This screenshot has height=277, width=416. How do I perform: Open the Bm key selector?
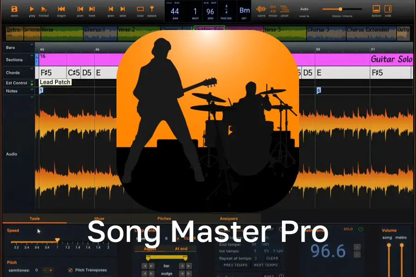point(245,11)
